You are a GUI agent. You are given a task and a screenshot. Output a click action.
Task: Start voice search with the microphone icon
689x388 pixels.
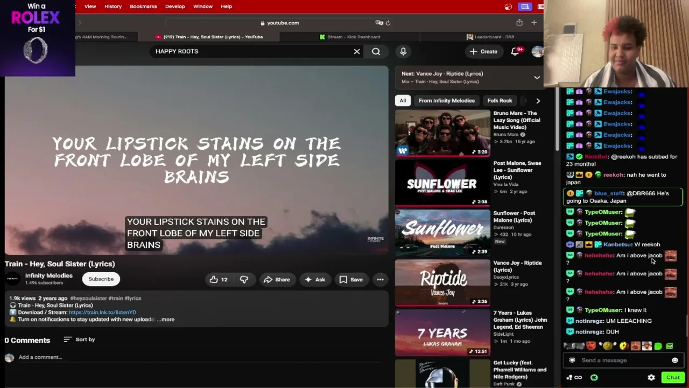(403, 51)
